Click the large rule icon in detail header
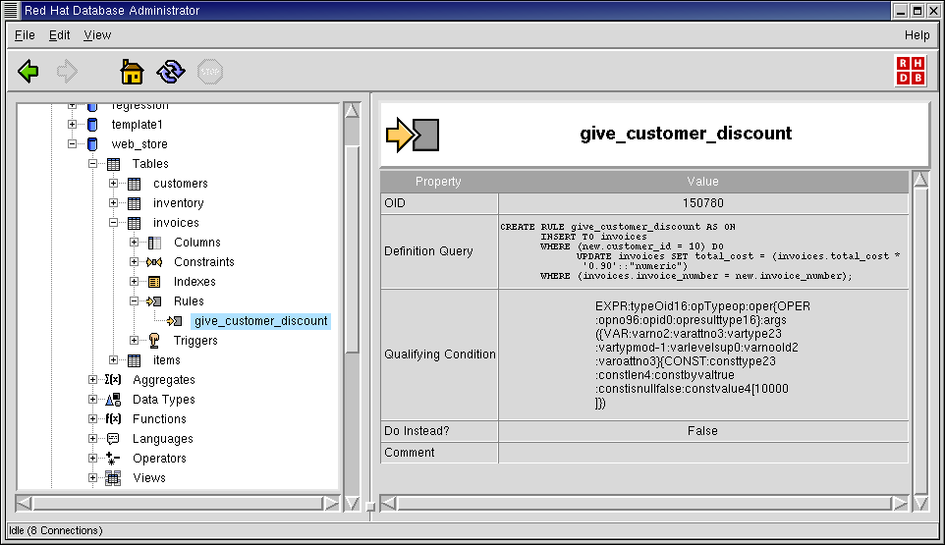This screenshot has height=545, width=945. [x=413, y=135]
